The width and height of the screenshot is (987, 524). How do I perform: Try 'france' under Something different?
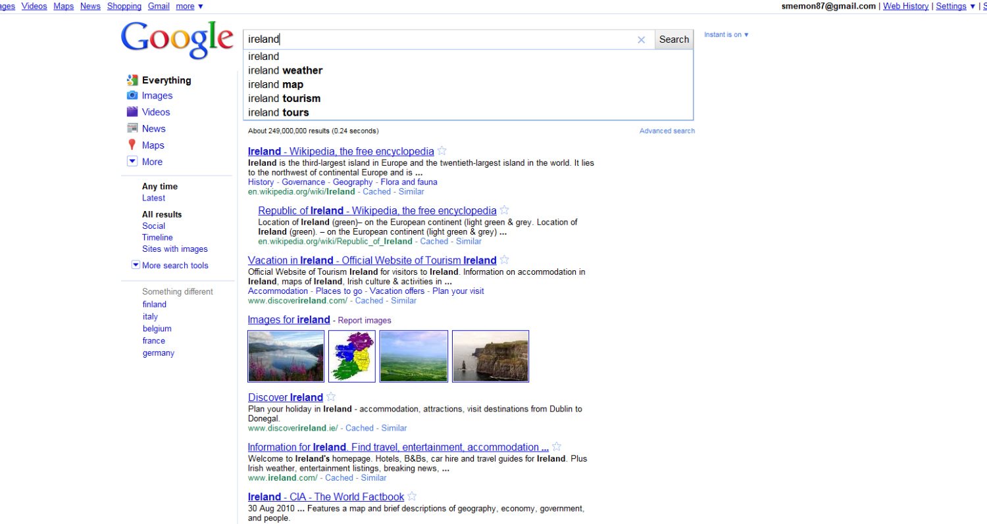(154, 341)
